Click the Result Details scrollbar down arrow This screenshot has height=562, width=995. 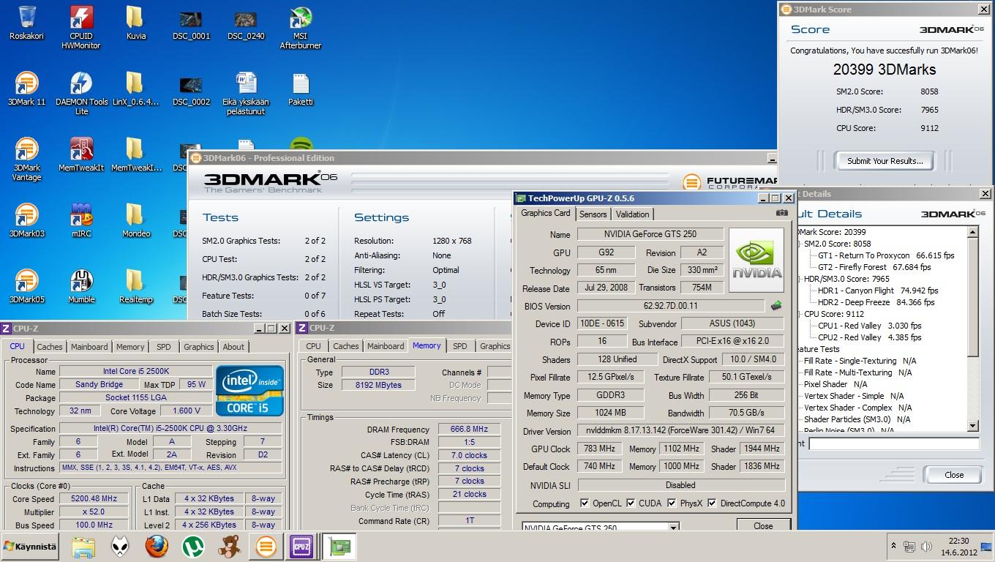972,426
